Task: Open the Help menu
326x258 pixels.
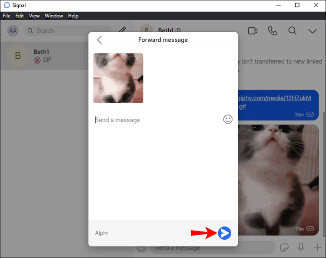Action: [x=73, y=16]
